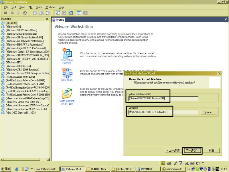This screenshot has width=229, height=172.
Task: Select [Mac-OSX-Tiger-x86_IMG] in Favorites
Action: click(x=21, y=113)
